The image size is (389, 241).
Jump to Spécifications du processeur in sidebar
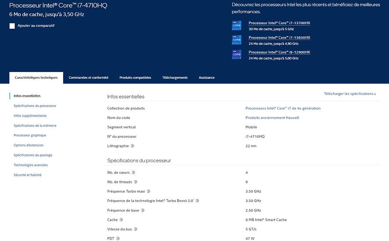pyautogui.click(x=35, y=106)
